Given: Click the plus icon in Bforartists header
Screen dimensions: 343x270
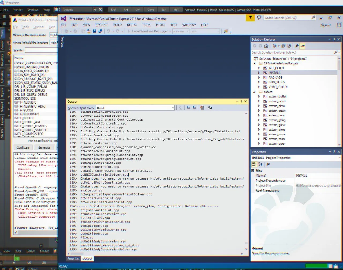Looking at the screenshot, I should tap(95, 9).
